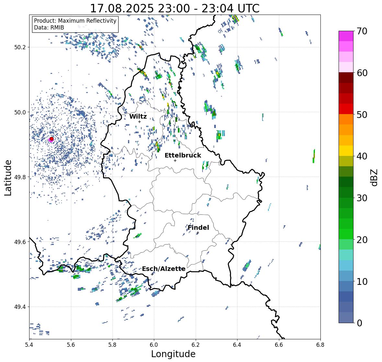The image size is (382, 362).
Task: Click the 40 tick on the colorbar
Action: (362, 156)
